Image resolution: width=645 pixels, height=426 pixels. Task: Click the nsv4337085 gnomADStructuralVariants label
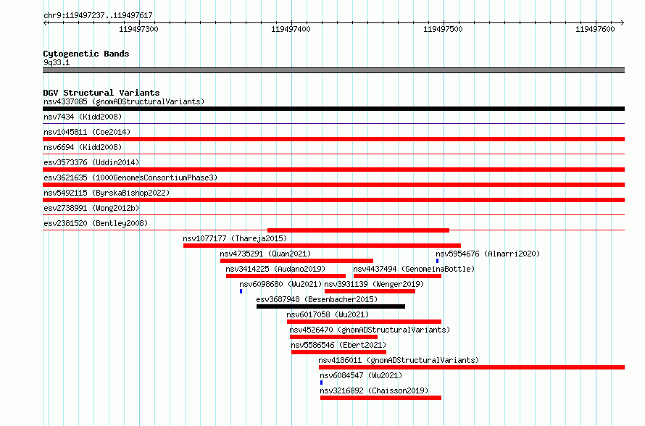124,101
